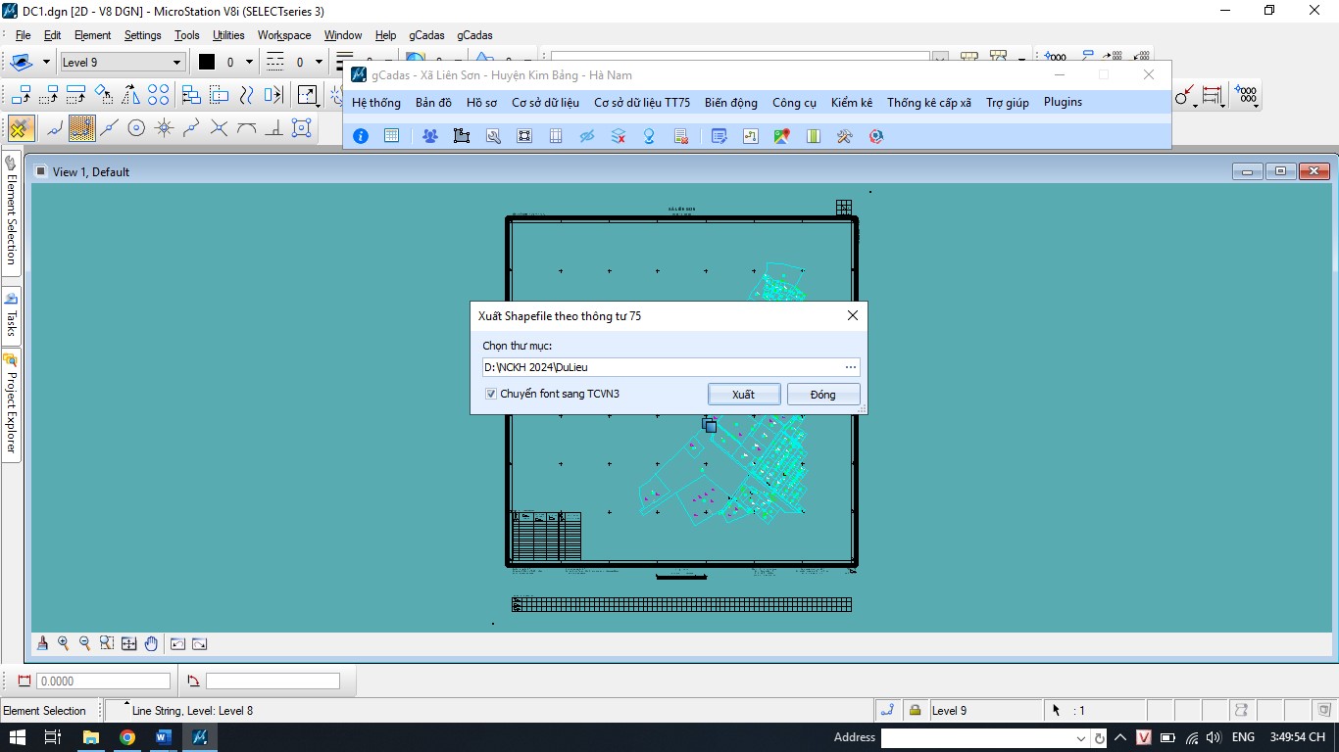Click the View Previous arrow icon
This screenshot has height=752, width=1339.
click(177, 643)
